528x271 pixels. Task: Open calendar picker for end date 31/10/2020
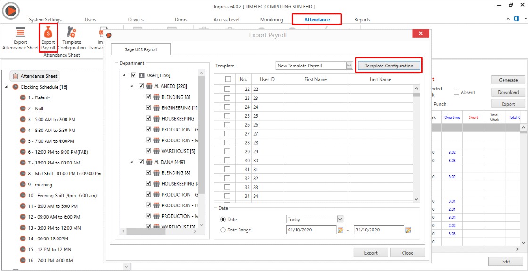(x=408, y=230)
